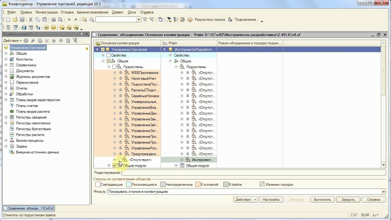Click the Undo arrow icon
The height and width of the screenshot is (220, 391).
(69, 20)
